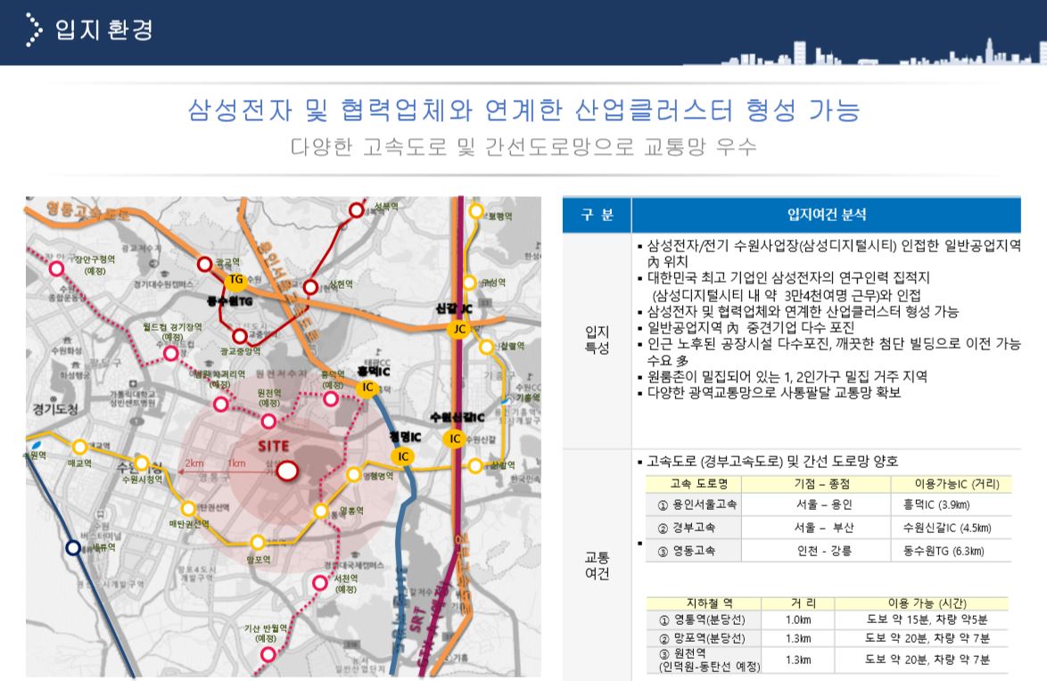The width and height of the screenshot is (1047, 681).
Task: Click the yellow 청명역 station circle
Action: point(354,475)
